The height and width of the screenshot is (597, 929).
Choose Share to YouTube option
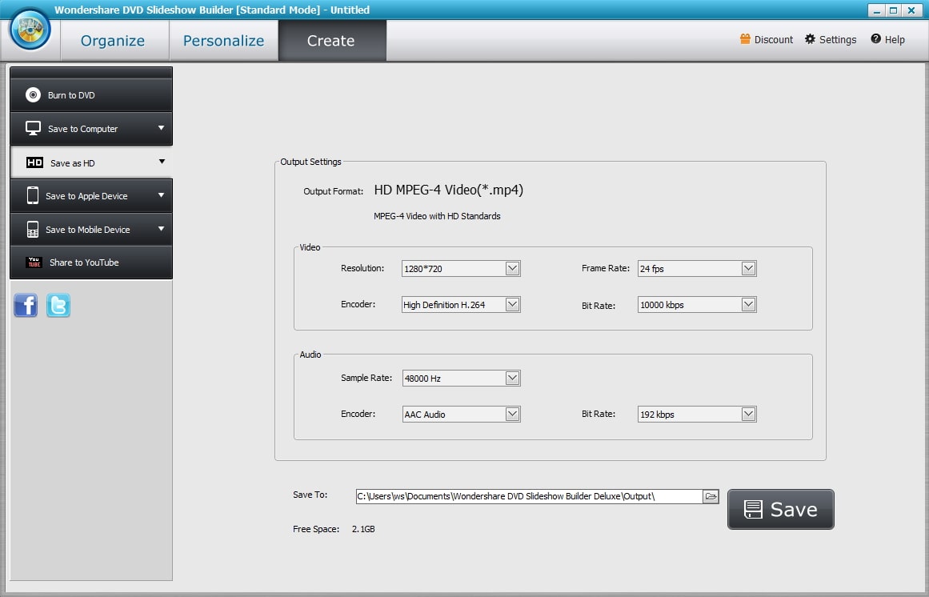(x=91, y=262)
